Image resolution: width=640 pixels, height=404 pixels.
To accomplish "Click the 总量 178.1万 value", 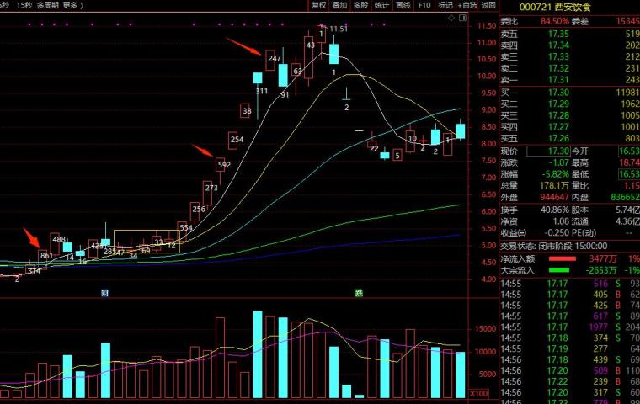I will [x=554, y=186].
